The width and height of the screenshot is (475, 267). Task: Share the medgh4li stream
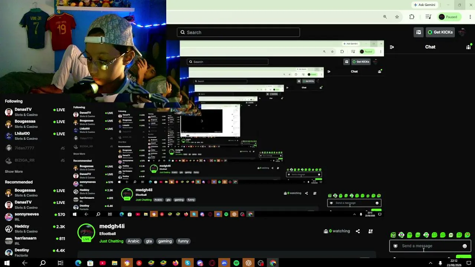click(x=358, y=231)
